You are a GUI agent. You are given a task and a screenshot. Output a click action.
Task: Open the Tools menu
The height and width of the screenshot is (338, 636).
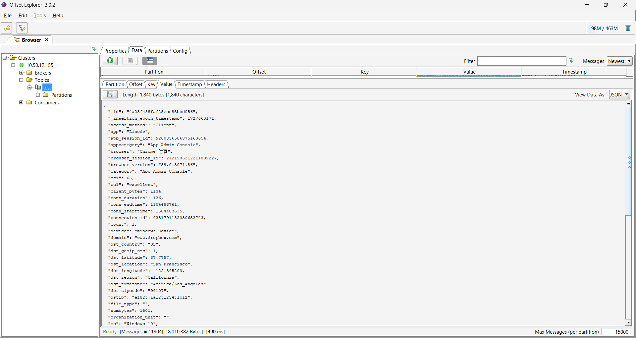[40, 16]
